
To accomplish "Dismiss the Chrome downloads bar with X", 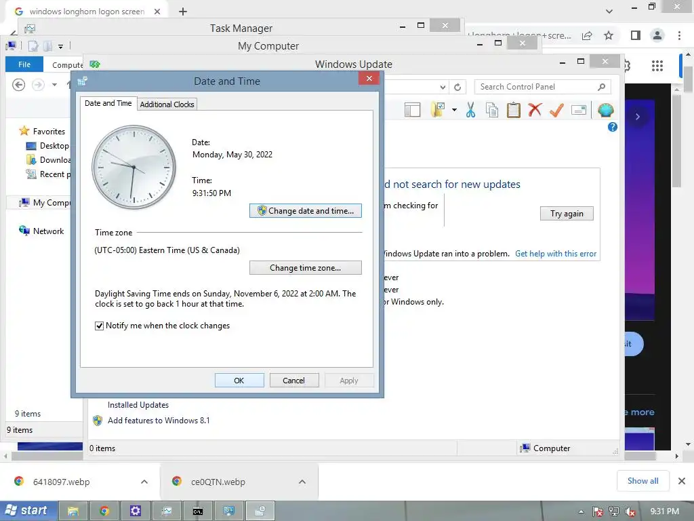I will click(x=682, y=481).
